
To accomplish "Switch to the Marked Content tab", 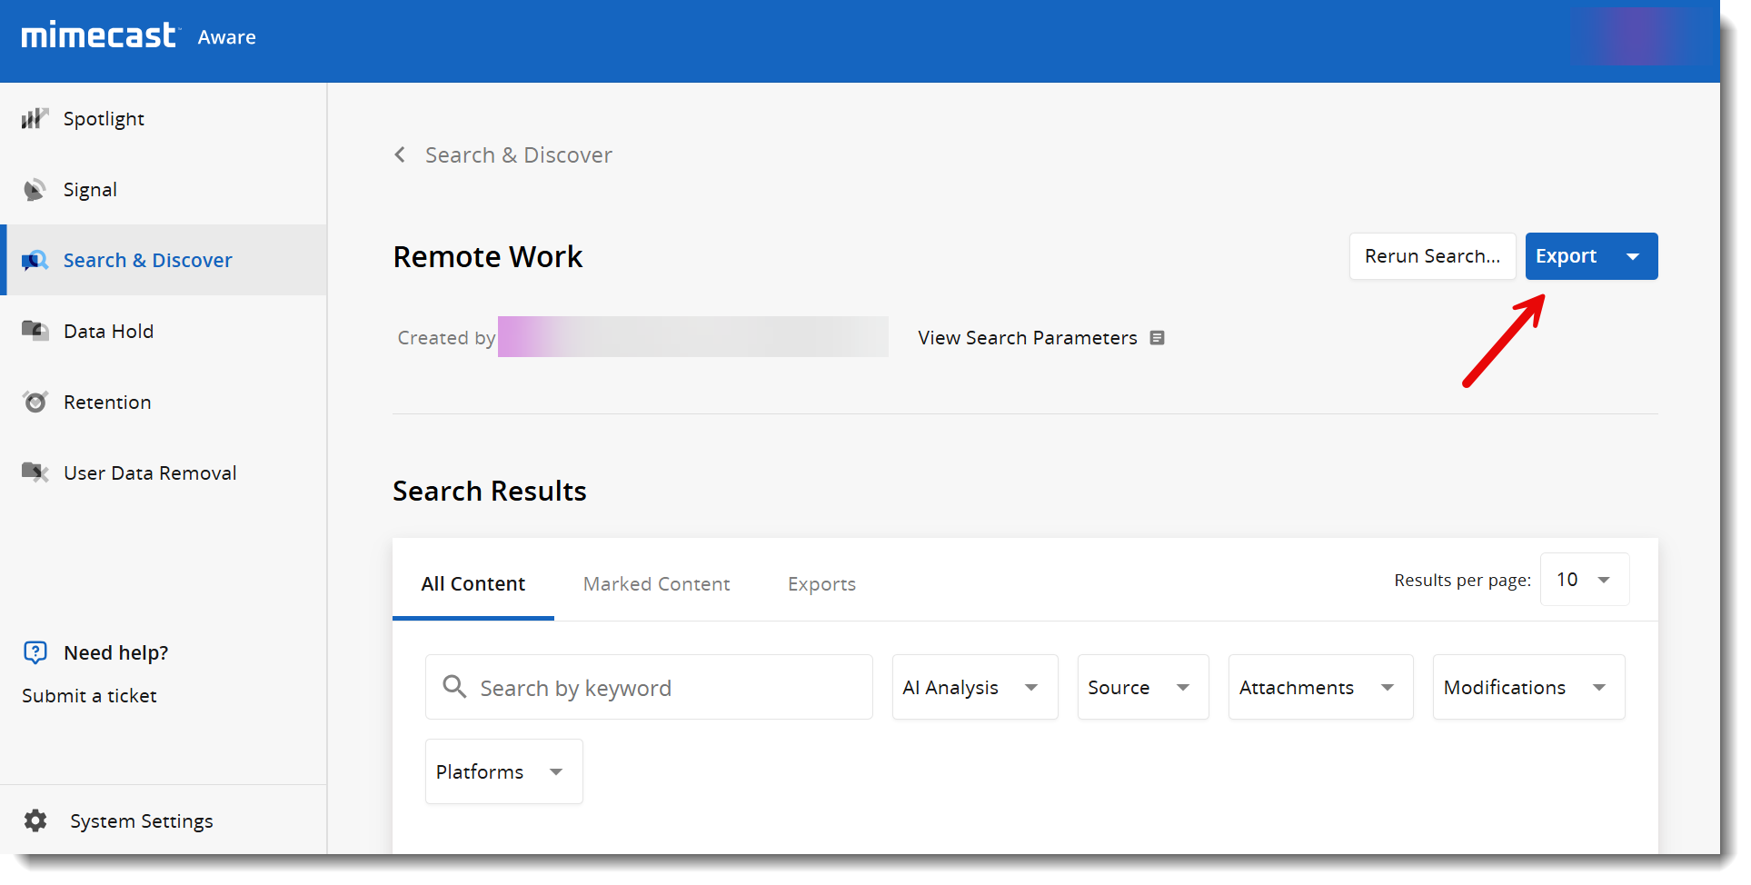I will (x=656, y=584).
